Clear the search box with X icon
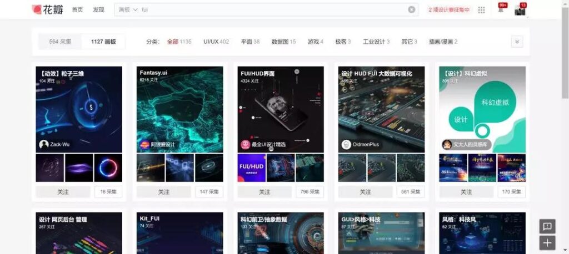569x254 pixels. coord(411,9)
